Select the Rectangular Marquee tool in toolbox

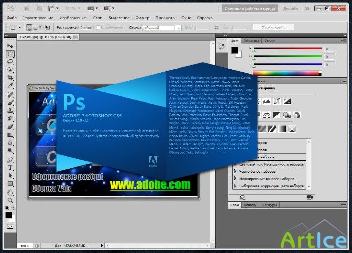pos(10,54)
